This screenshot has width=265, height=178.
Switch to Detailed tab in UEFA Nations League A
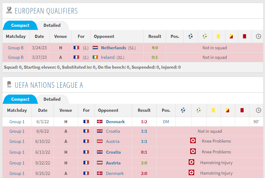[52, 99]
